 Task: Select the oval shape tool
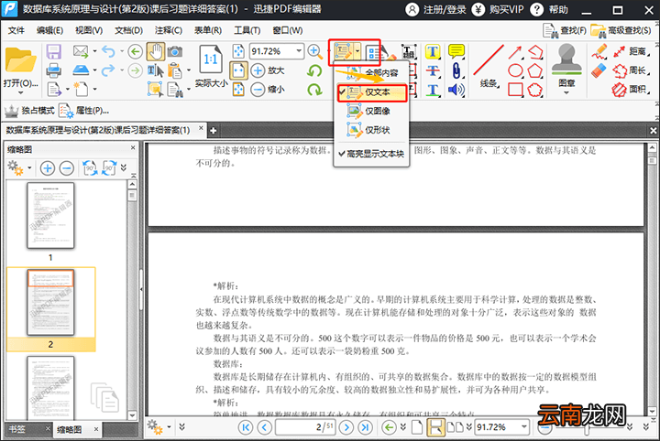click(515, 70)
